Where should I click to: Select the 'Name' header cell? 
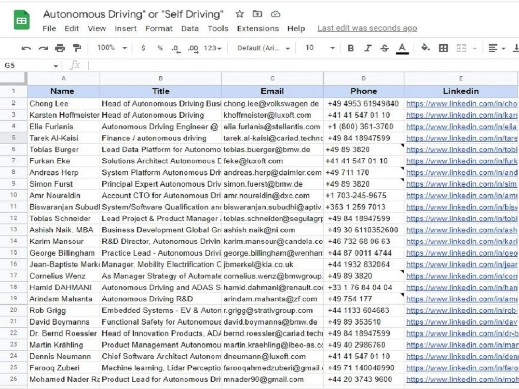[63, 91]
